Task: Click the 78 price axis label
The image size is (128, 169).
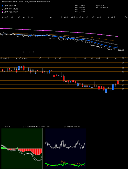Action: coord(123,72)
